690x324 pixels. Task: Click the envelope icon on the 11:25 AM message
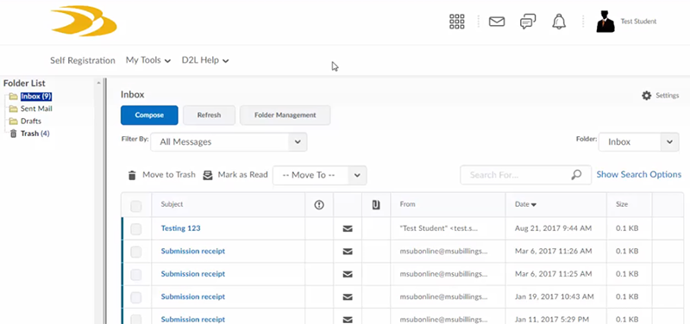coord(348,274)
